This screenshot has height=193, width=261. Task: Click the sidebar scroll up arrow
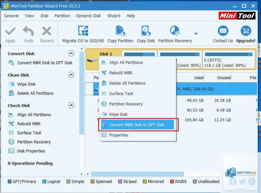(x=82, y=49)
